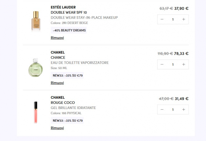Click the Rouge Coco quantity value field

[x=173, y=110]
